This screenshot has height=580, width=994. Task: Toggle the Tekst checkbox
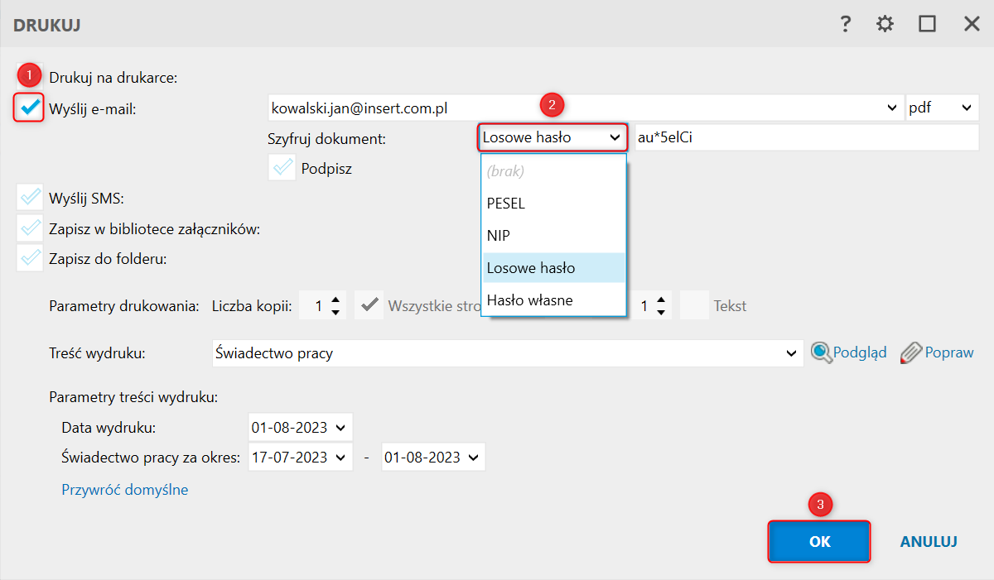coord(692,305)
